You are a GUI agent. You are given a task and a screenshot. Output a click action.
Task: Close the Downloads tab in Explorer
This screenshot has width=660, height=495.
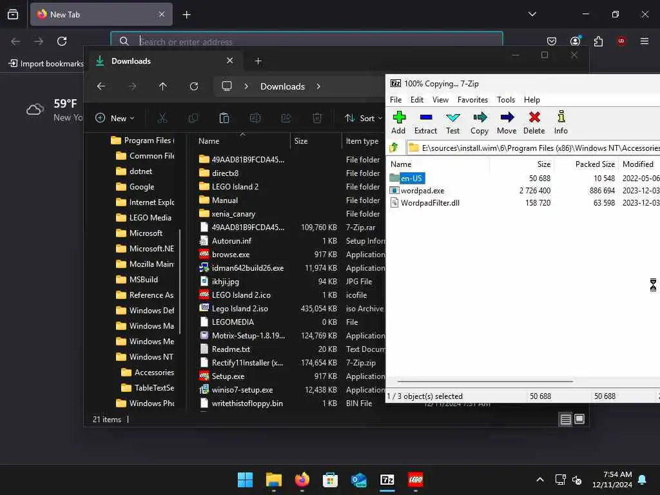230,61
